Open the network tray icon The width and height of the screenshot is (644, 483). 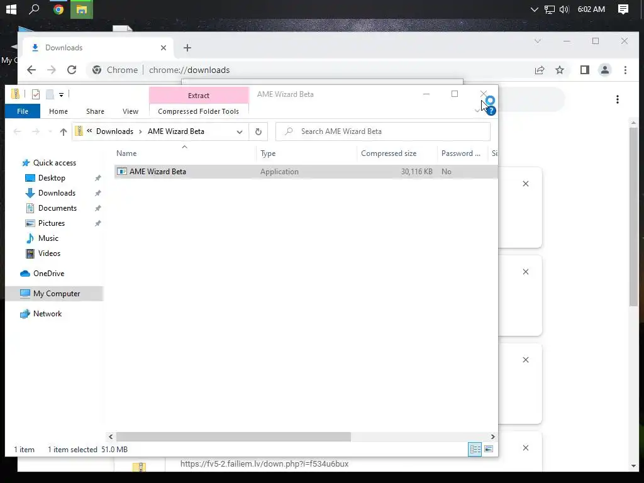coord(549,9)
